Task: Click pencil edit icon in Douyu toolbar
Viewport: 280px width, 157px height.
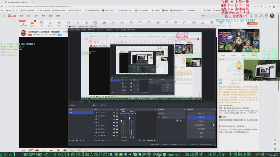Action: pos(185,23)
